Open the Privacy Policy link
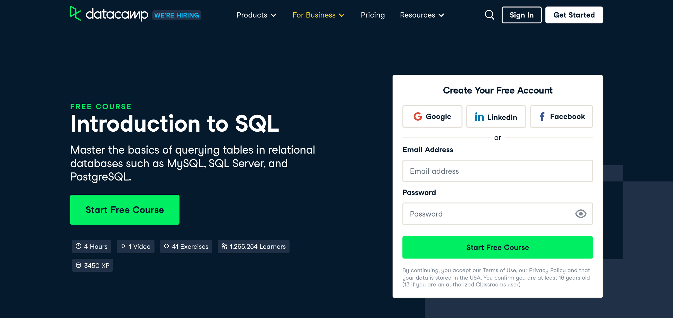The image size is (673, 318). [x=547, y=270]
